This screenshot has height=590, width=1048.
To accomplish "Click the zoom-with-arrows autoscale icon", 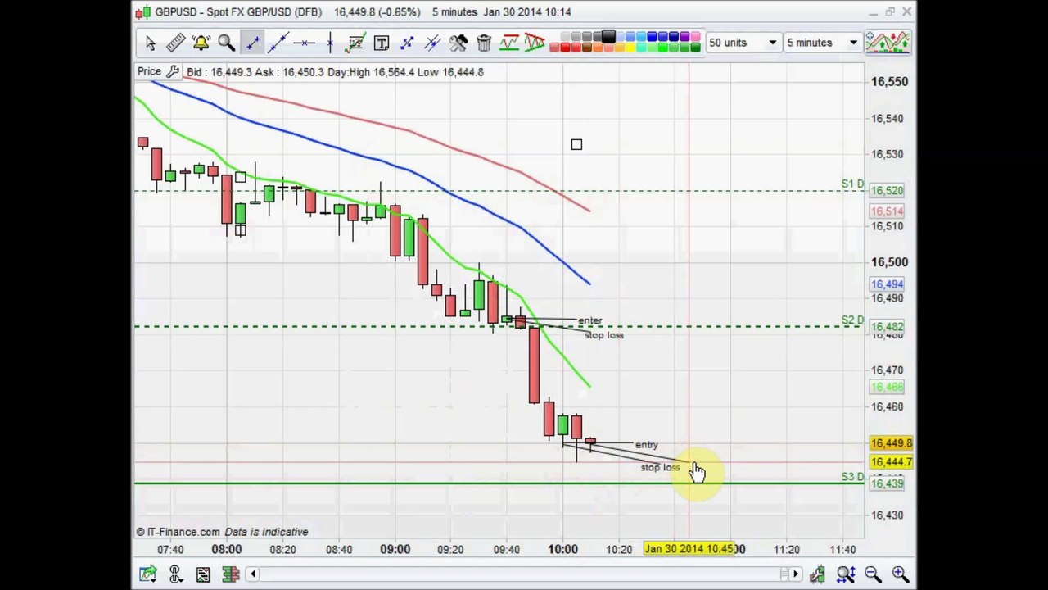I will pos(845,574).
